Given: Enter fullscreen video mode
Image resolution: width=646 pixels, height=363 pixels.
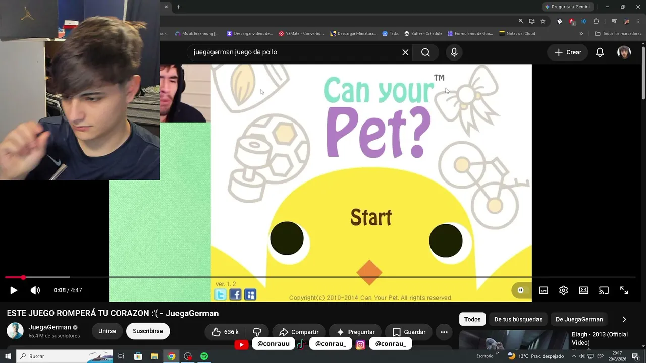Looking at the screenshot, I should (624, 290).
